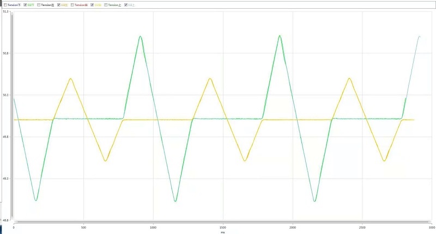Enable the red Tension前 checkbox
The image size is (436, 234).
72,5
